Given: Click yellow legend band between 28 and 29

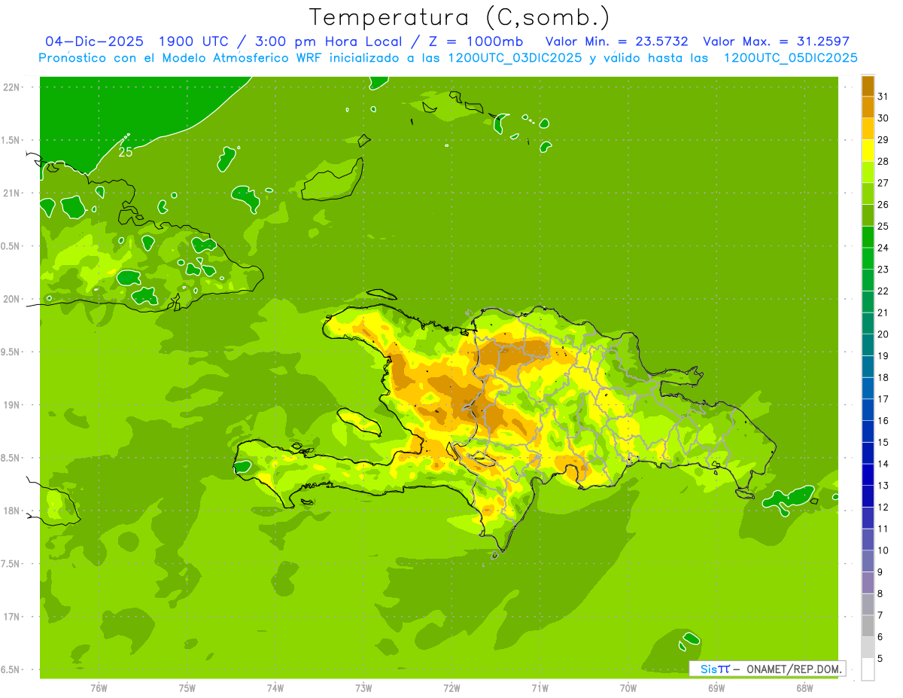Looking at the screenshot, I should pos(868,151).
